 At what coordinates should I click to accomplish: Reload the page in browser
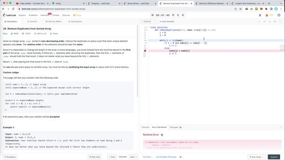pyautogui.click(x=13, y=9)
